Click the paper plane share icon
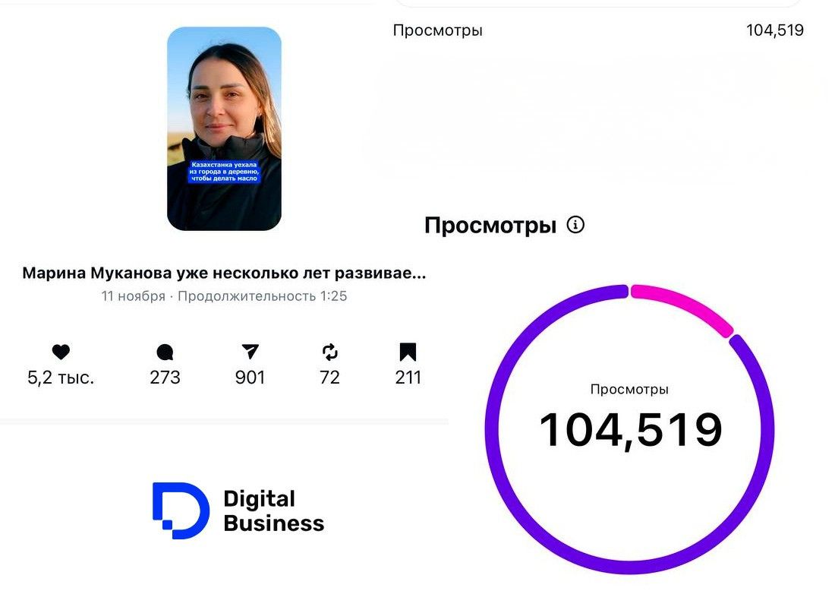 click(x=250, y=352)
